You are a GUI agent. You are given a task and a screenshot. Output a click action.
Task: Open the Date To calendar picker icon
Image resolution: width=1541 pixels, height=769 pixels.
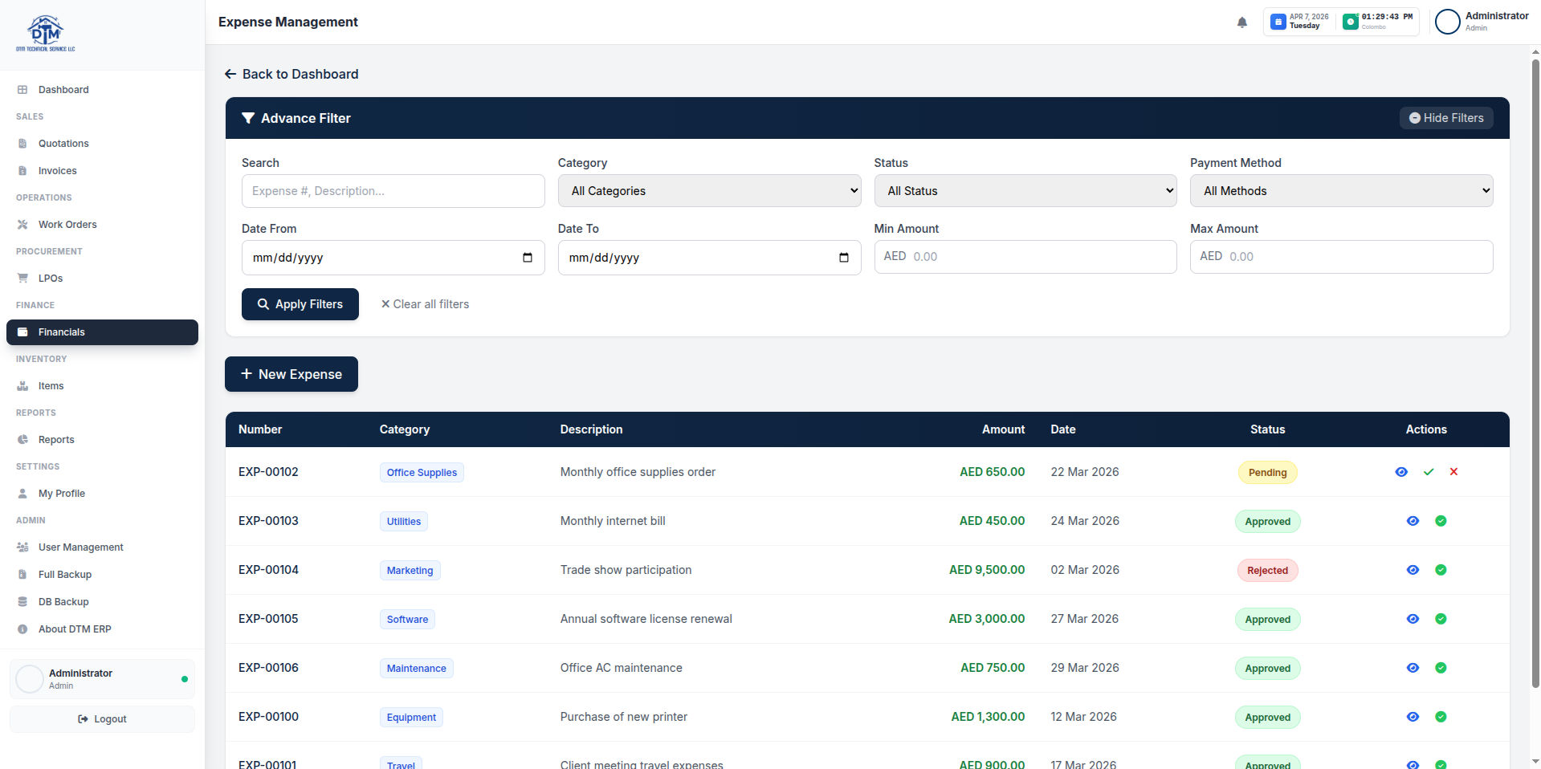(x=843, y=258)
